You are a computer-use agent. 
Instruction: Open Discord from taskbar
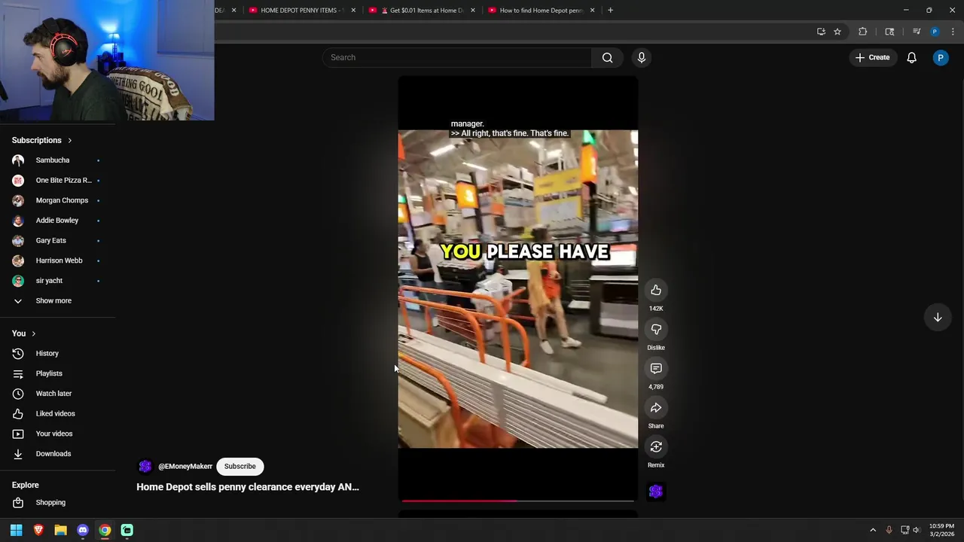(83, 530)
